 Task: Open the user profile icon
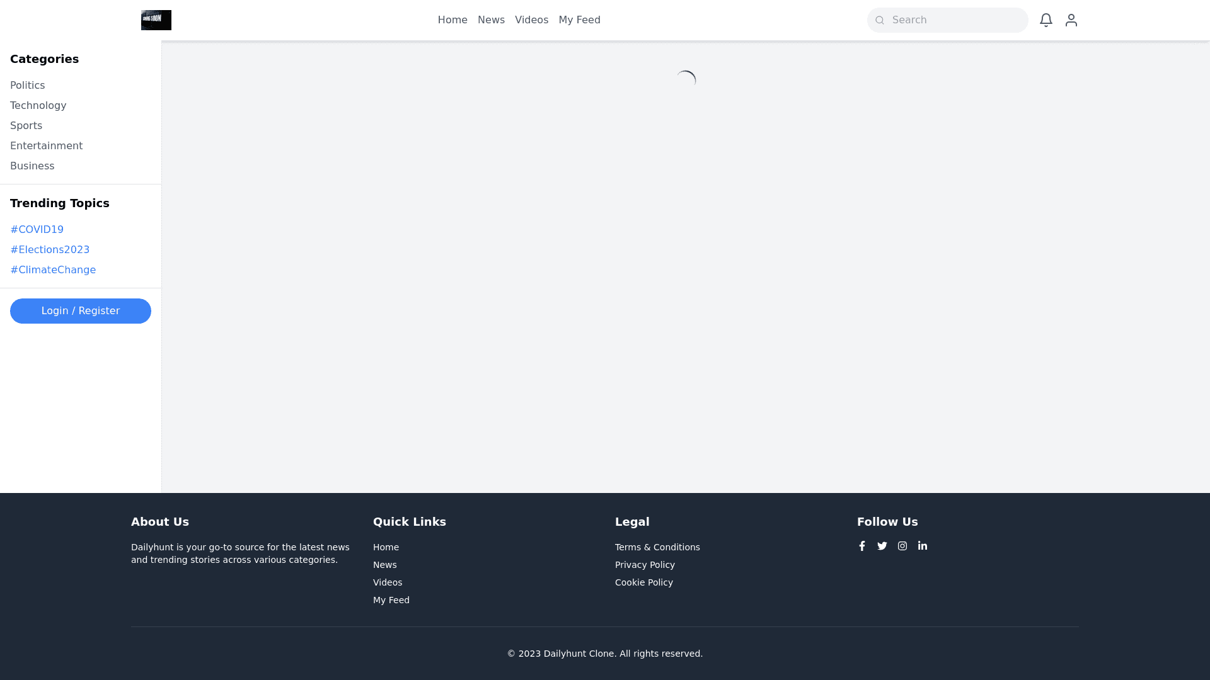[1071, 20]
